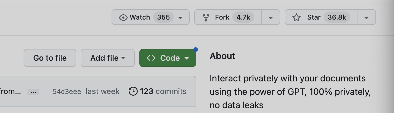Open the Watch notifications dropdown arrow
The height and width of the screenshot is (113, 394).
tap(180, 18)
